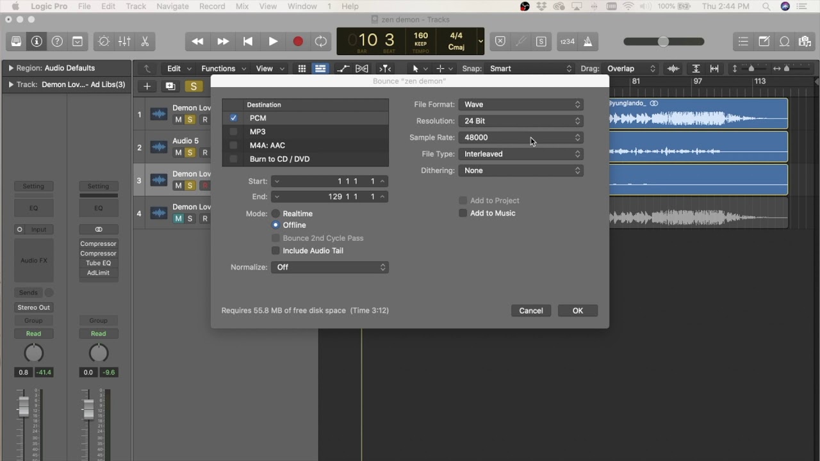The width and height of the screenshot is (820, 461).
Task: Open the Resolution 24 Bit dropdown
Action: 520,121
